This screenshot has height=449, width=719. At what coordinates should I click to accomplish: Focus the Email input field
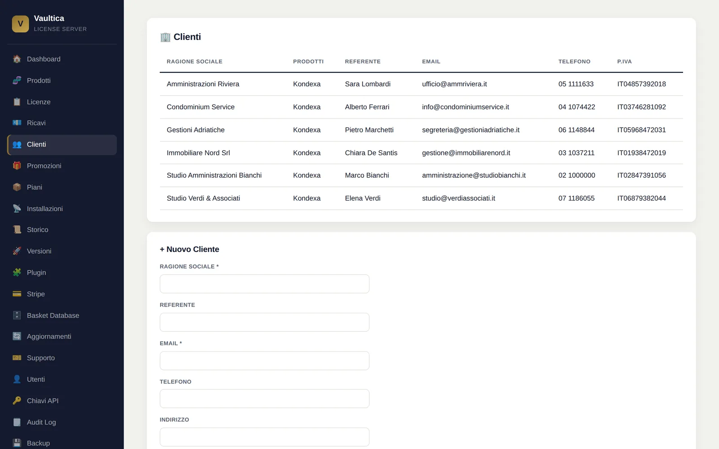pyautogui.click(x=264, y=361)
